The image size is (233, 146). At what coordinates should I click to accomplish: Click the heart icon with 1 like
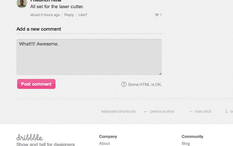pos(157,15)
